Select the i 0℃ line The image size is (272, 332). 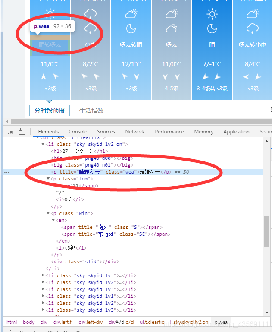pos(70,199)
